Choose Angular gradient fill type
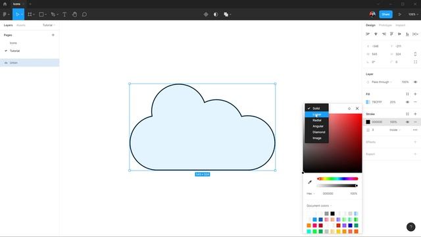Viewport: 421px width, 237px height. 316,126
